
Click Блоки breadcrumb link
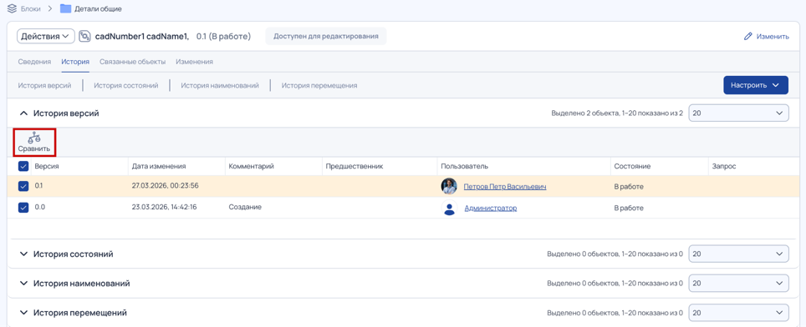coord(30,8)
